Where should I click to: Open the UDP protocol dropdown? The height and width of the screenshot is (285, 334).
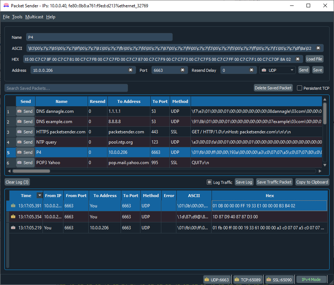click(277, 70)
